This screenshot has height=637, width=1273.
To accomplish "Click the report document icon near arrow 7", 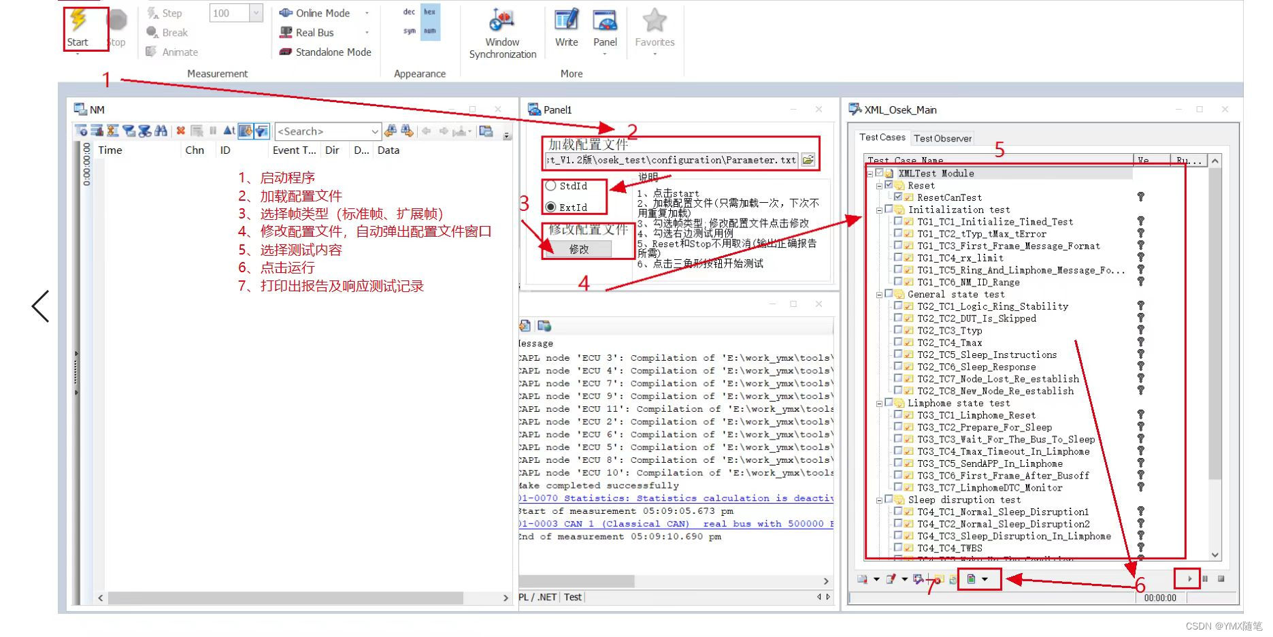I will click(x=972, y=580).
